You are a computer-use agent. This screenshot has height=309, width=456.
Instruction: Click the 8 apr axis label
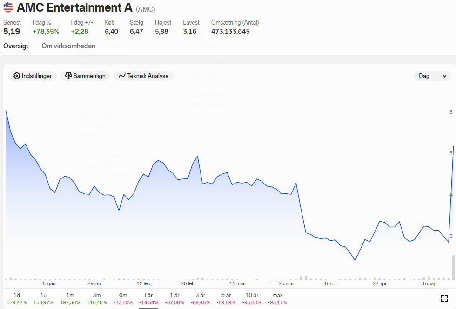tap(330, 283)
